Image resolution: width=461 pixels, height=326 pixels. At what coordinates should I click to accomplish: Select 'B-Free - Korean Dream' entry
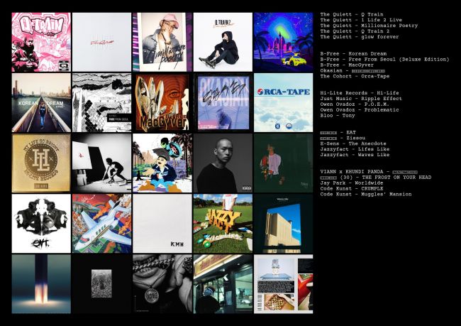click(353, 53)
